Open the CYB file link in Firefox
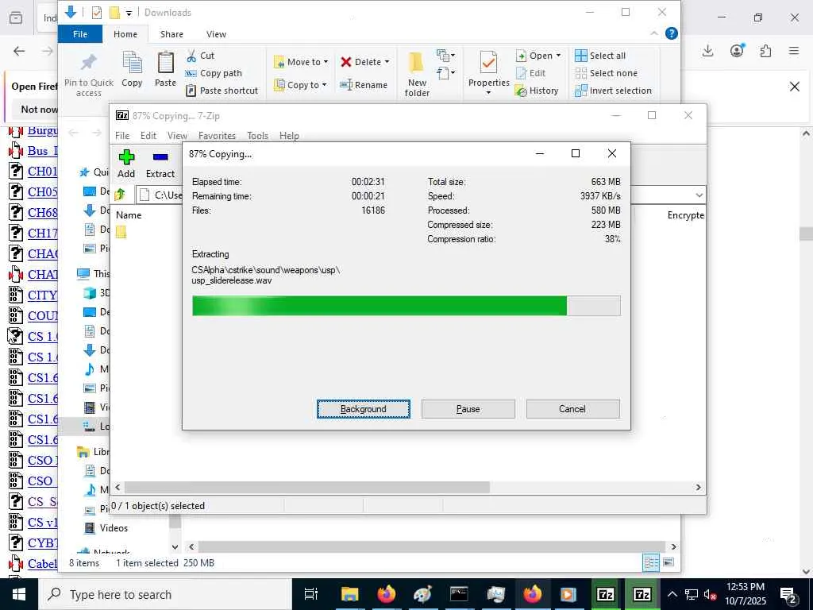 click(43, 543)
